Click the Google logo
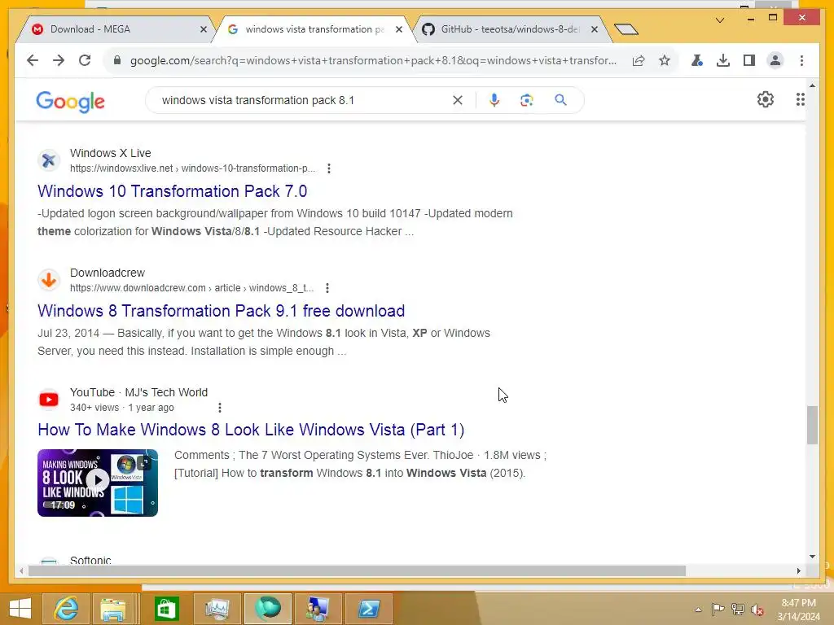This screenshot has width=834, height=625. [x=70, y=101]
